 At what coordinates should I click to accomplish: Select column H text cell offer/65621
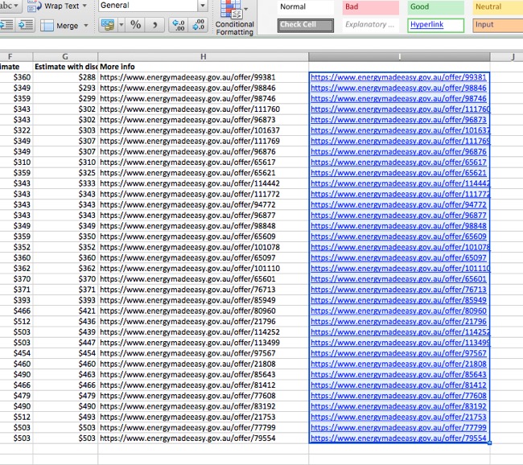click(203, 173)
